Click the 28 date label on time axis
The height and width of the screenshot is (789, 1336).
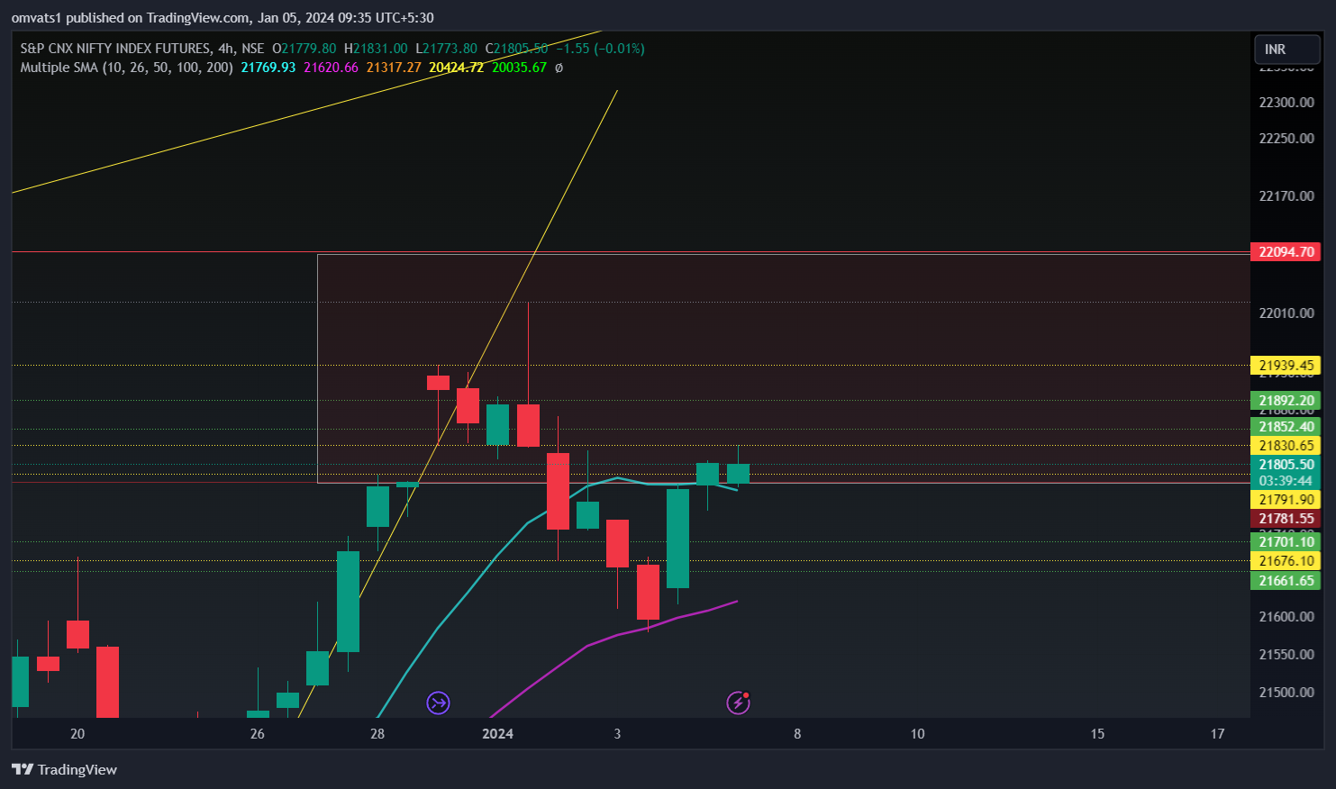pos(377,734)
